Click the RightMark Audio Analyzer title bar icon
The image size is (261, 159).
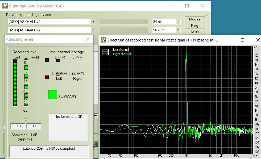[x=5, y=6]
